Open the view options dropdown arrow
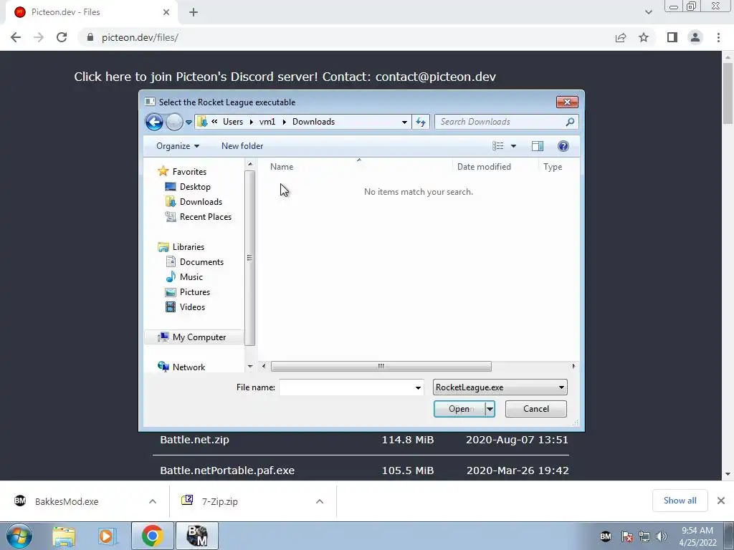 [x=513, y=146]
